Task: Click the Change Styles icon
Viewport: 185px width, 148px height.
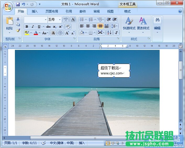Action: coord(143,21)
